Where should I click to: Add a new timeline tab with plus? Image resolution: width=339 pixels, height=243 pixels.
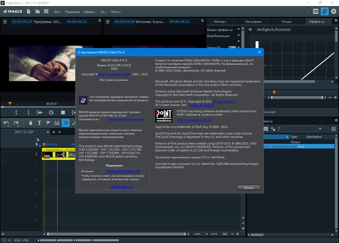(x=53, y=132)
